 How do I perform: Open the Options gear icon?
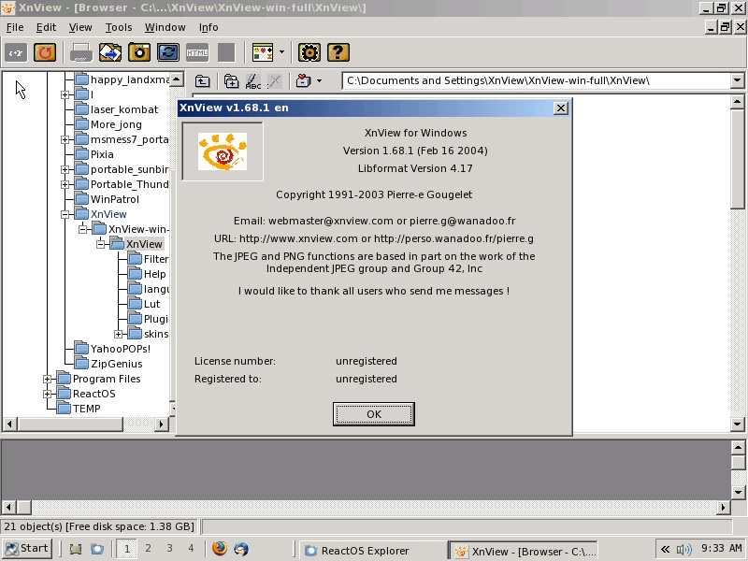coord(309,52)
